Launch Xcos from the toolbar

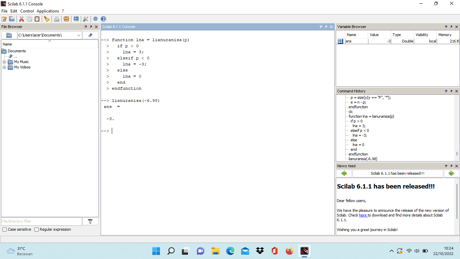(76, 19)
